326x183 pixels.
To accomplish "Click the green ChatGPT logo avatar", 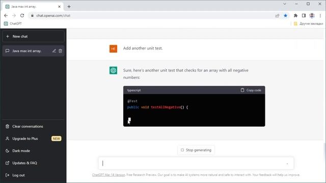I will click(113, 70).
